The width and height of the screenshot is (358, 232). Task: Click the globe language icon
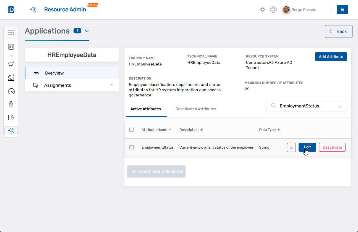point(273,10)
